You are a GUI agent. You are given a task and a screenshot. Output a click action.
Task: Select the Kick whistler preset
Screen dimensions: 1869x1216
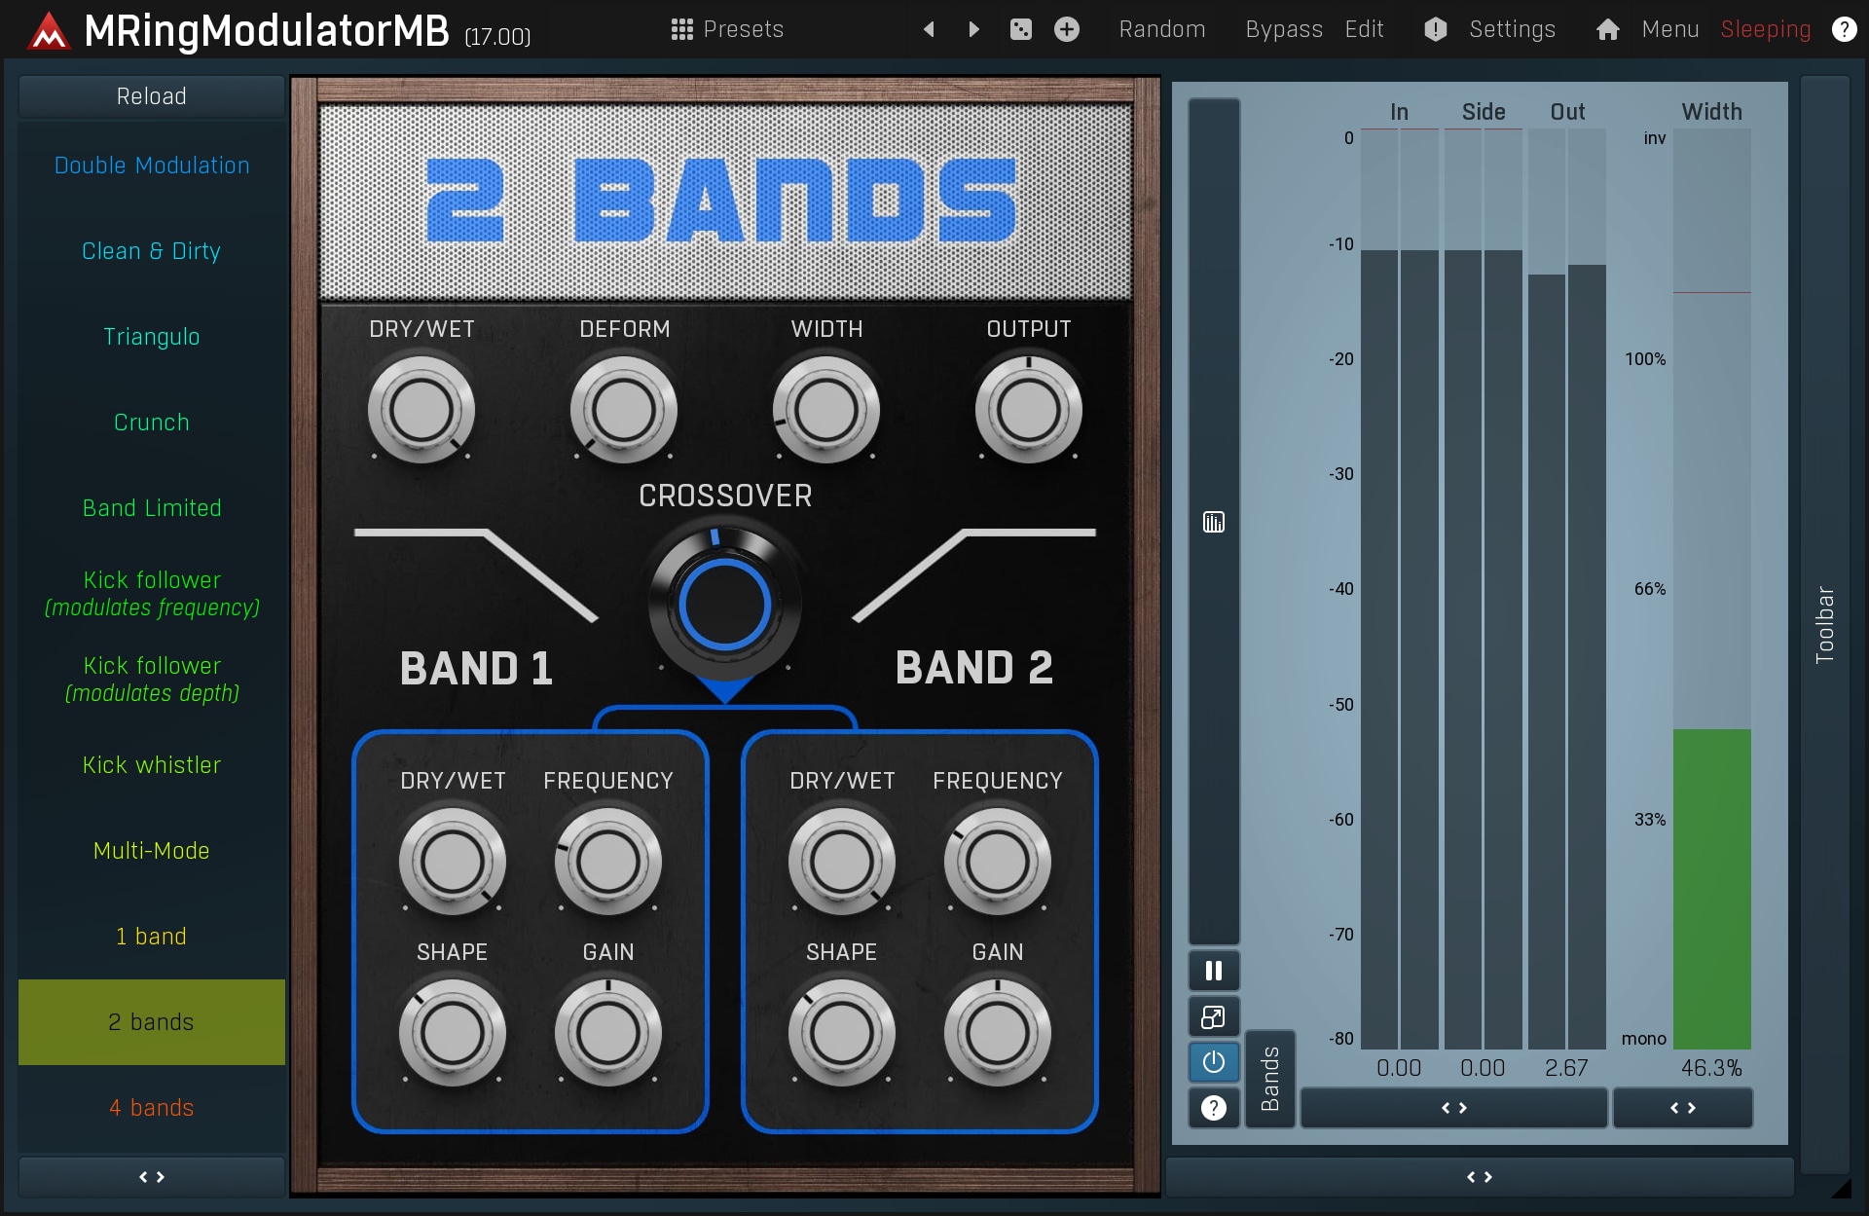[151, 765]
